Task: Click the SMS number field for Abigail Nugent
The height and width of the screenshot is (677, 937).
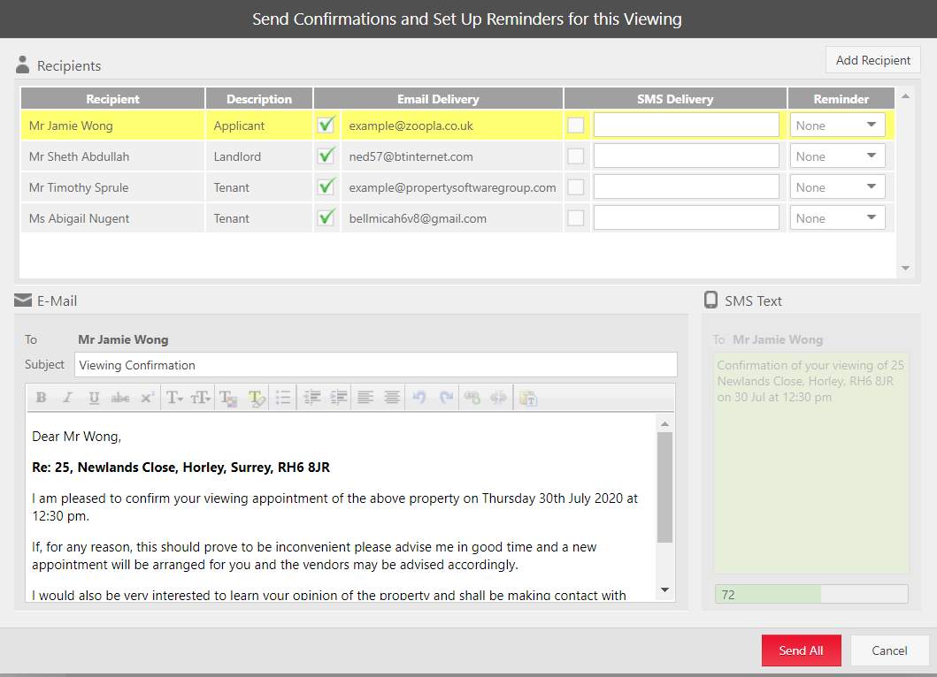Action: (x=687, y=218)
